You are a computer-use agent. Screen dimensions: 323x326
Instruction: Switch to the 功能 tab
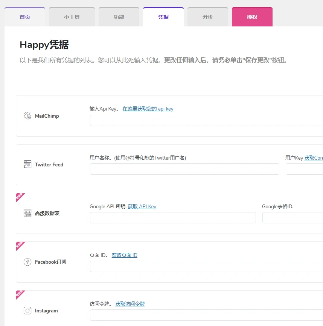(x=119, y=17)
